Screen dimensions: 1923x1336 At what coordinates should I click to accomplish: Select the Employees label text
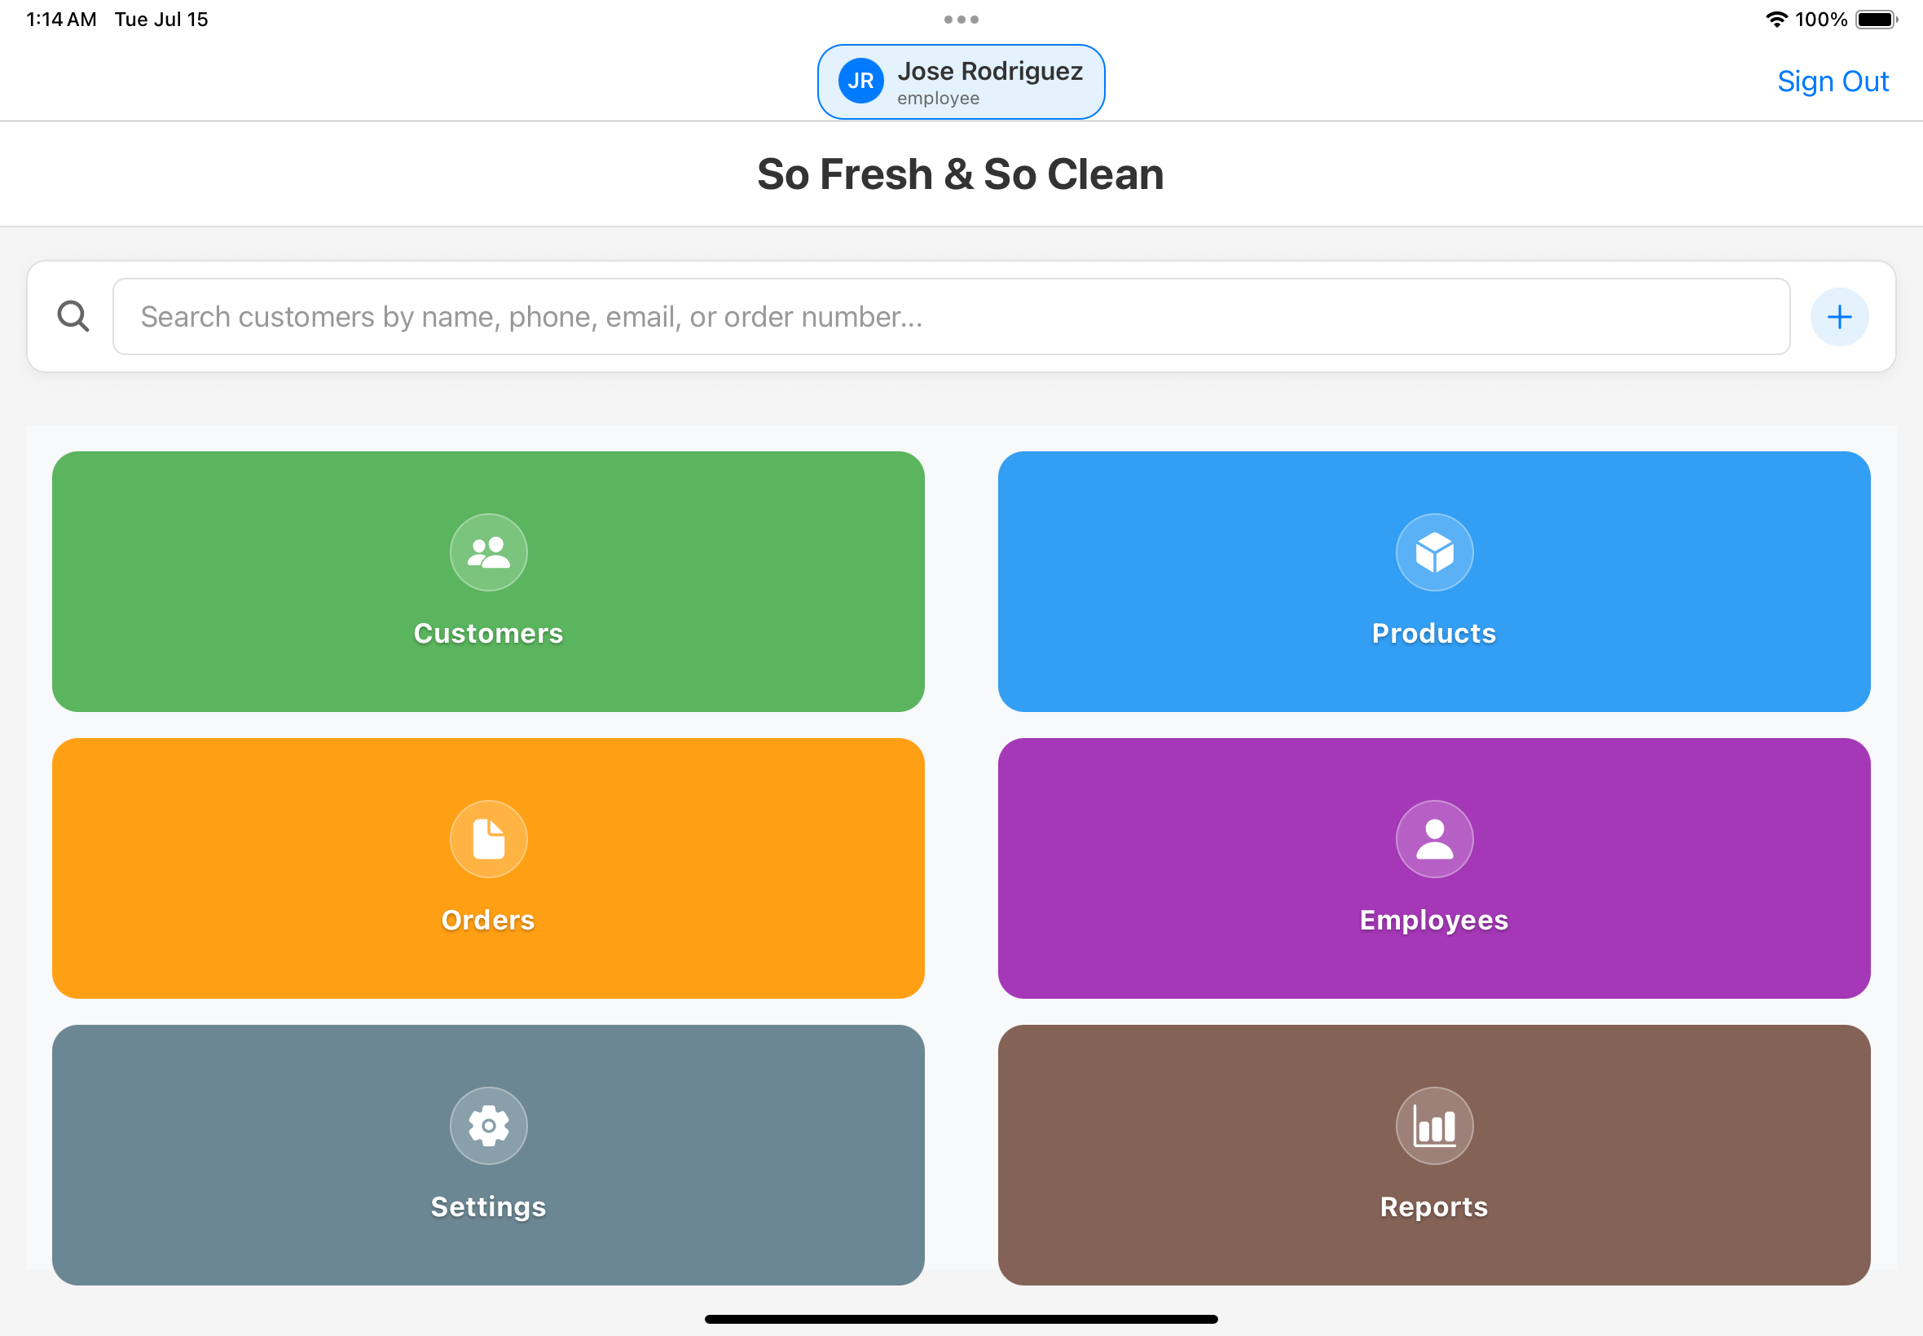(1434, 921)
